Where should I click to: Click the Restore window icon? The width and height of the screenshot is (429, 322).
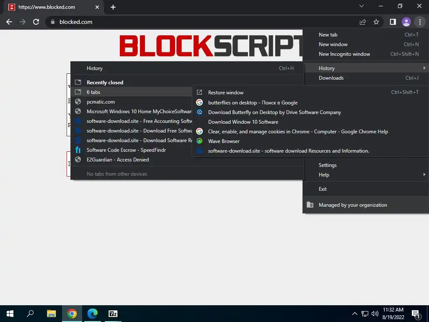(x=199, y=93)
